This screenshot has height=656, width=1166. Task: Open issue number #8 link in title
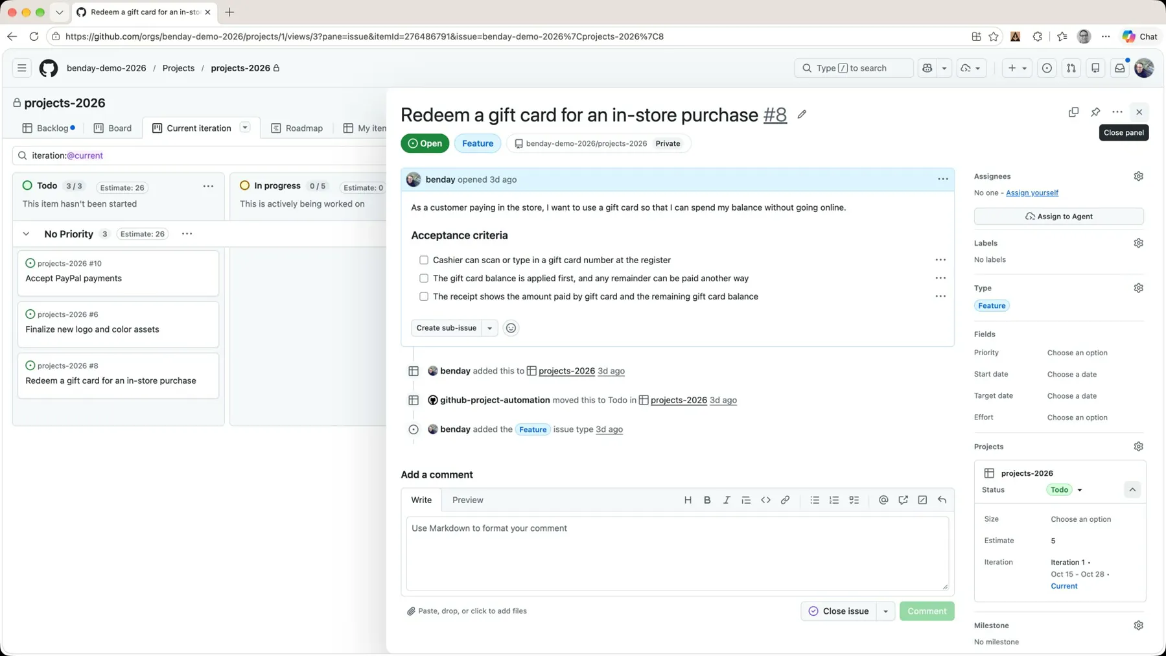(775, 115)
